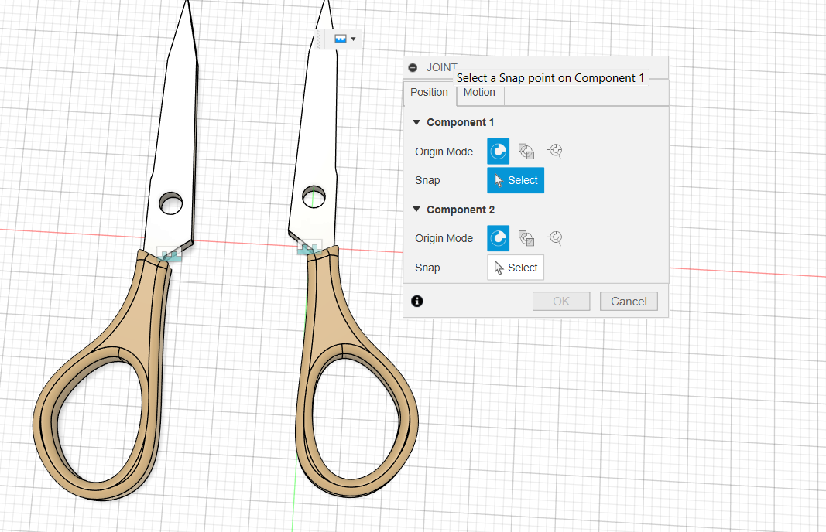The width and height of the screenshot is (826, 532).
Task: Click the joint glyph on right scissor
Action: [x=310, y=248]
